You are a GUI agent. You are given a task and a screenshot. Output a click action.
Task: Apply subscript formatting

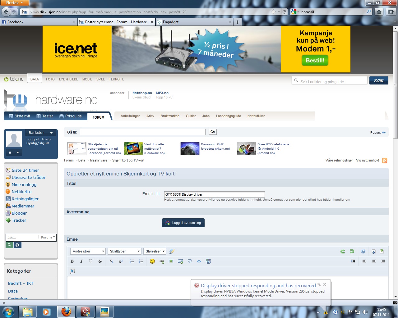pyautogui.click(x=111, y=261)
